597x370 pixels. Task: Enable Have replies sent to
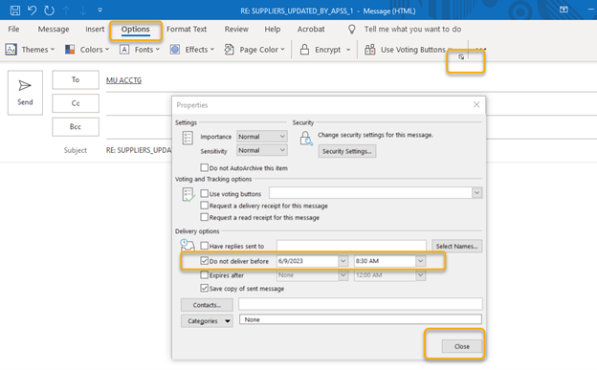(x=205, y=246)
